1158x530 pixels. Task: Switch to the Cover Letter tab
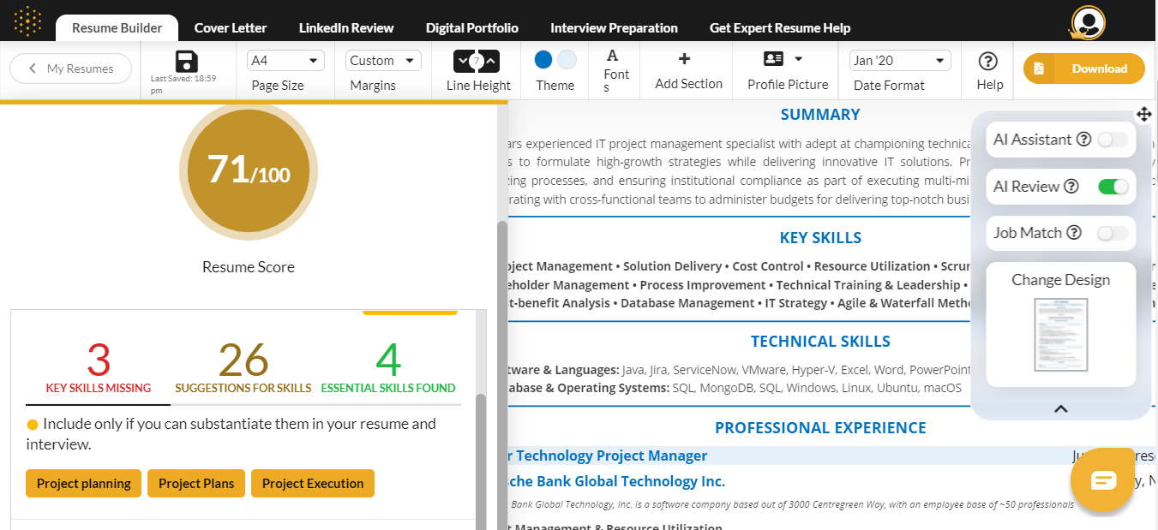[x=231, y=28]
